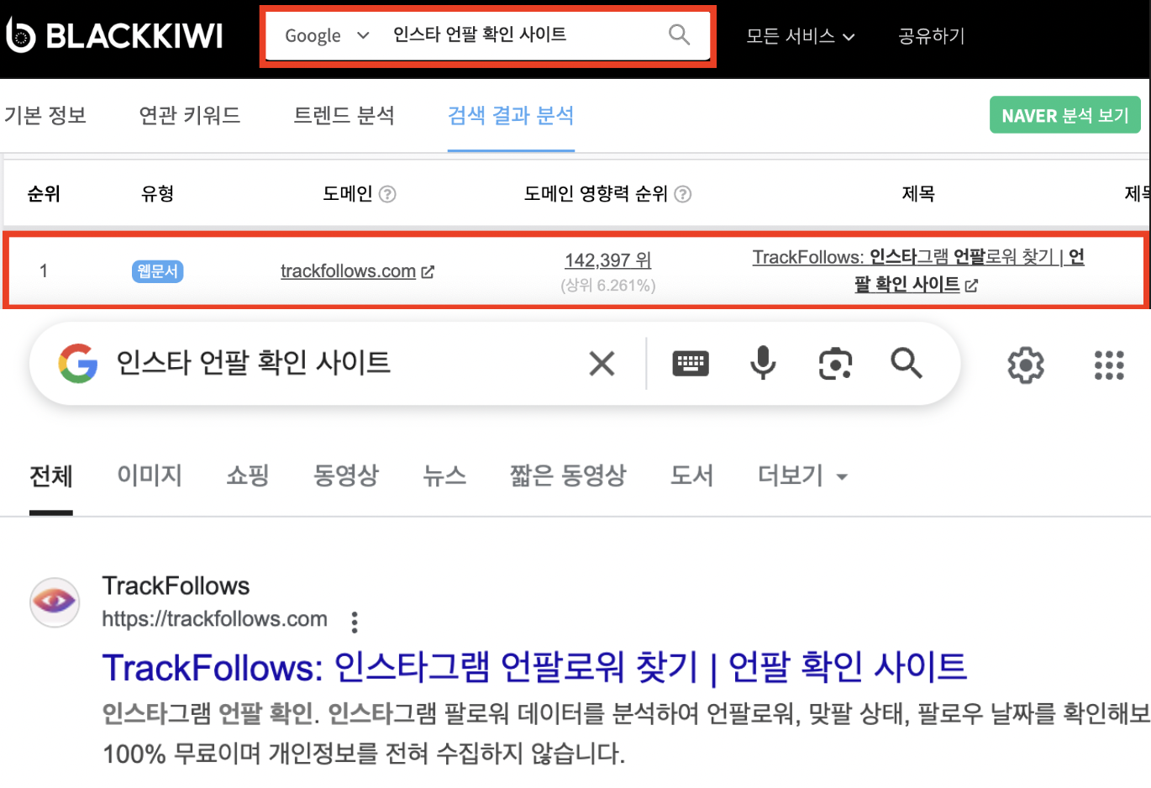Switch to the 연관 키워드 tab

coord(190,115)
